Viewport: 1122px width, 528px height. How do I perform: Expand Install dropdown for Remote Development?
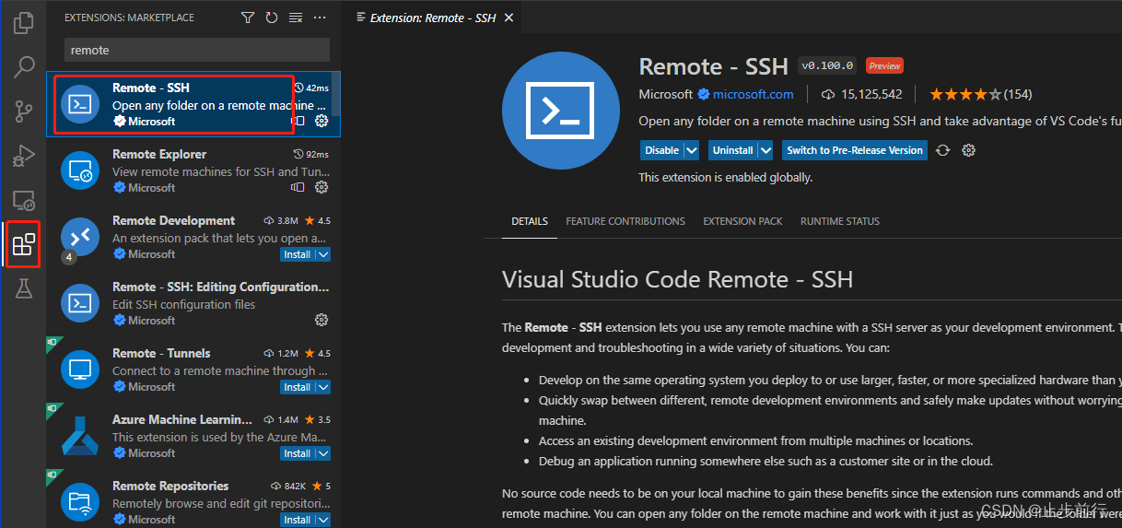[322, 254]
